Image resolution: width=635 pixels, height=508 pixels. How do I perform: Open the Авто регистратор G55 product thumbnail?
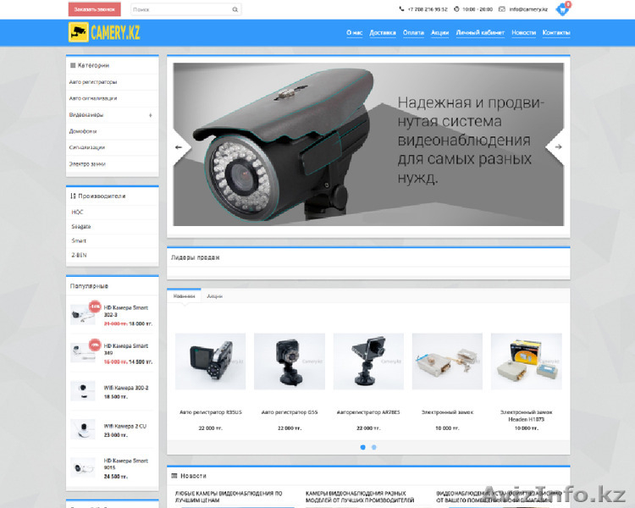coord(290,361)
